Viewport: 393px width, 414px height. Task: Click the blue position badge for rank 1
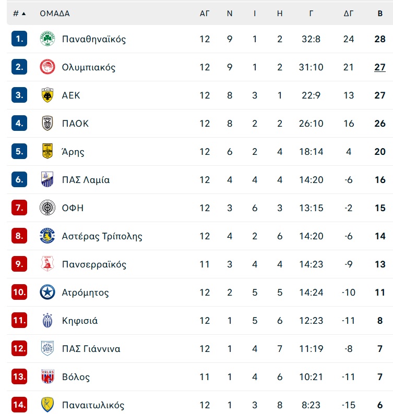(19, 39)
